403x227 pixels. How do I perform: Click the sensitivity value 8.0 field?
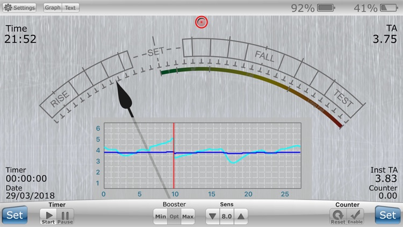(227, 216)
